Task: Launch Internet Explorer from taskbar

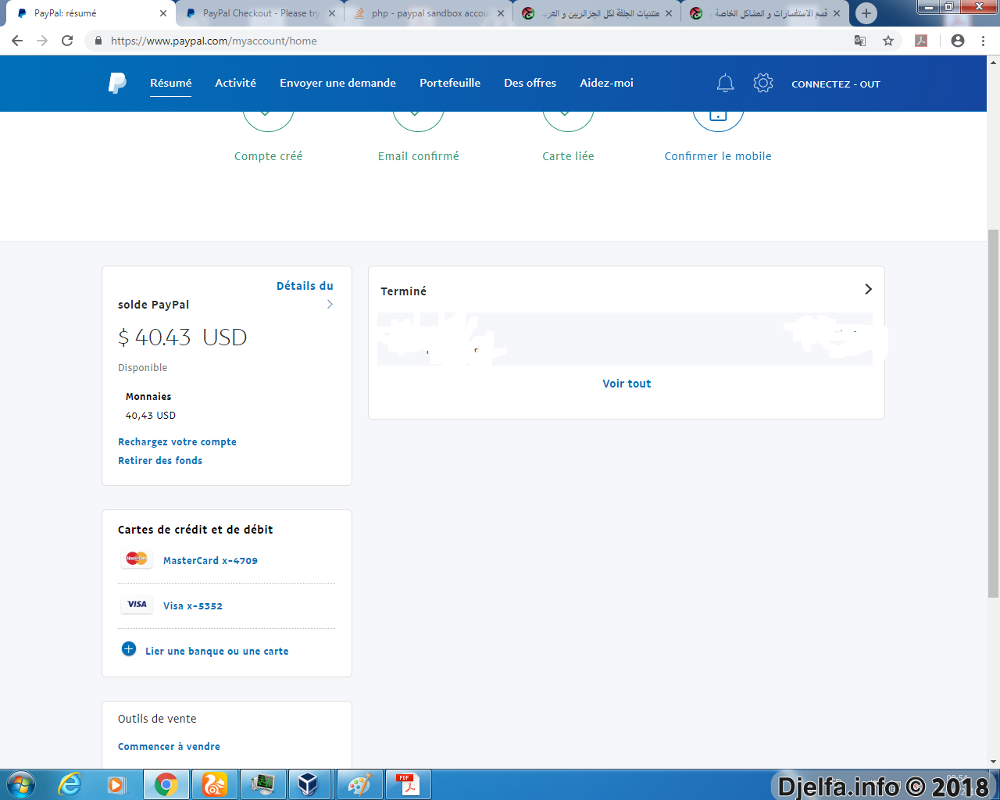Action: pos(70,784)
